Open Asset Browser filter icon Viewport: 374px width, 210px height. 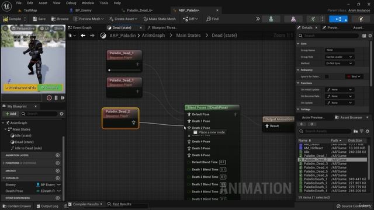tap(362, 131)
